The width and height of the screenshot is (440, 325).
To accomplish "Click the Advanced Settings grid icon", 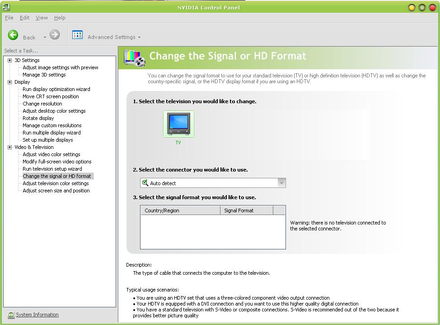I will [77, 35].
